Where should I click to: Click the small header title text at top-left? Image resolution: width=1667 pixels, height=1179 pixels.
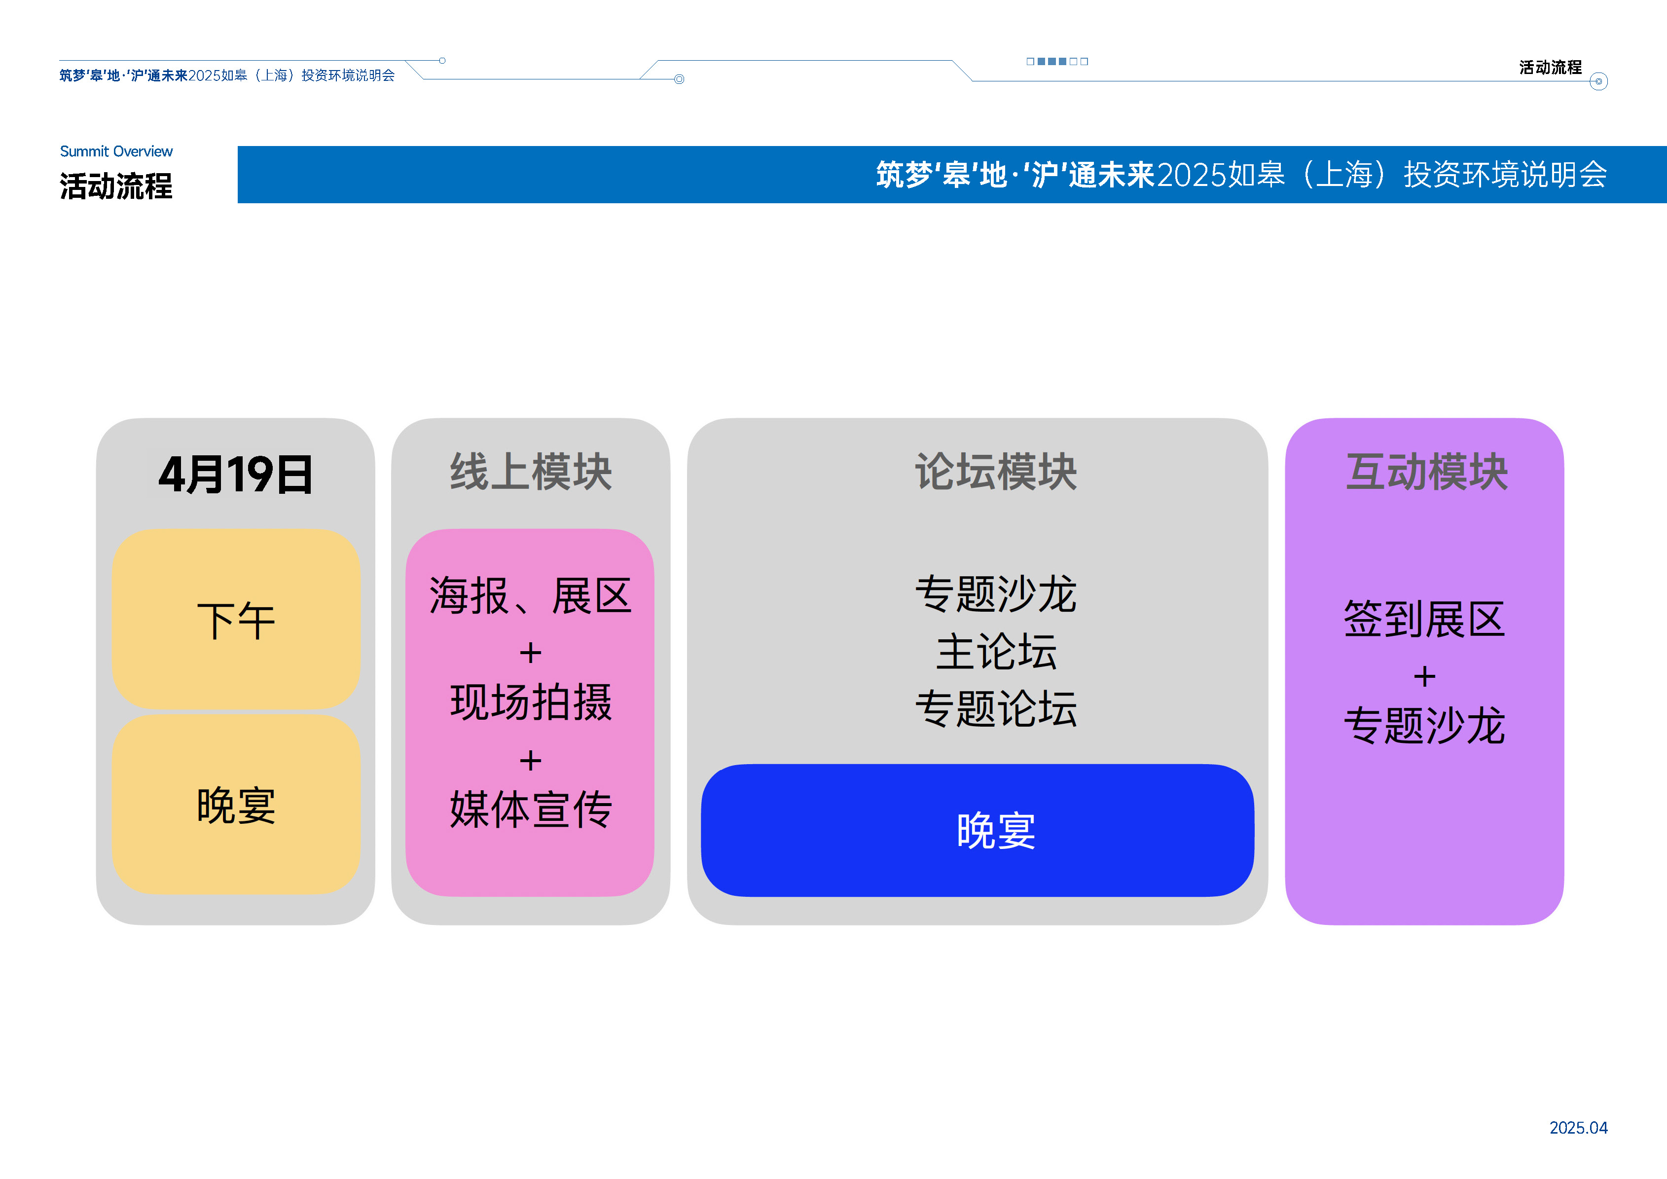(226, 75)
